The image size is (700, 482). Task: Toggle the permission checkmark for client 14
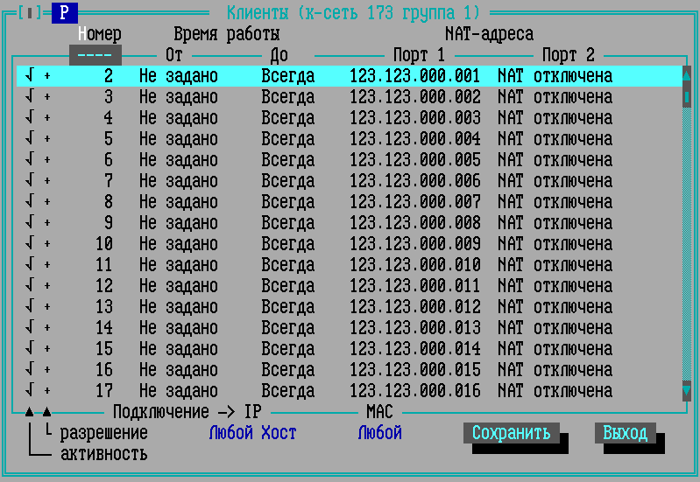click(x=30, y=328)
